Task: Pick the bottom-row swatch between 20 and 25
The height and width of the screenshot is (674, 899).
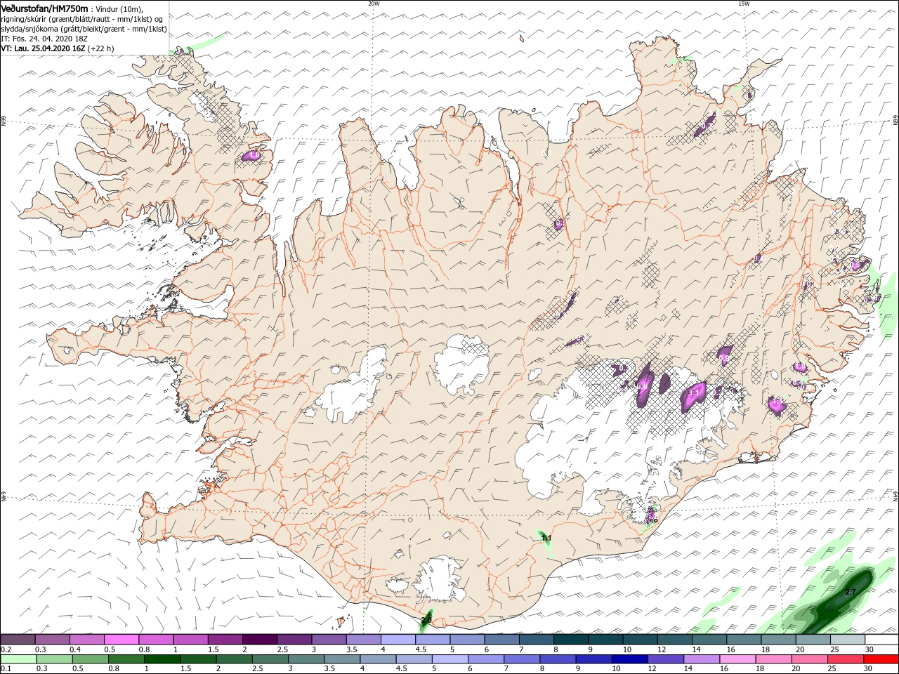Action: [810, 659]
